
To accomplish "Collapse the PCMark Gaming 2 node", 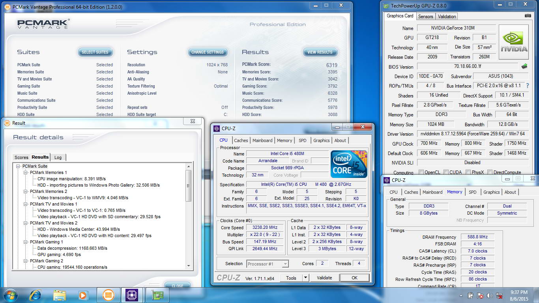I will pos(26,261).
